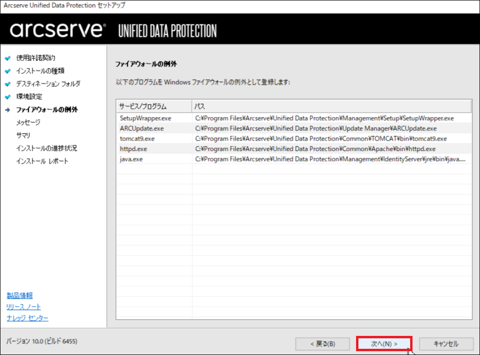Select the httpd.exe row

(294, 149)
